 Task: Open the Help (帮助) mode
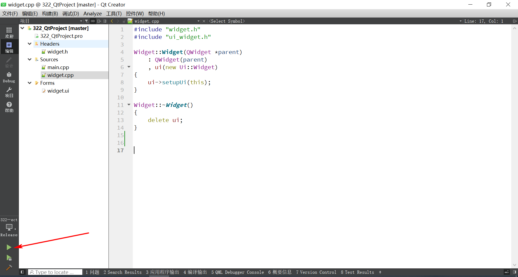tap(9, 107)
